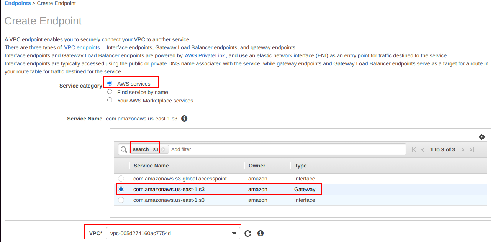Click 'Interface' type in the s3-global.accesspoint row

pos(305,179)
